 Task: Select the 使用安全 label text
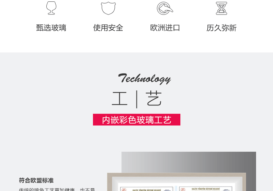pyautogui.click(x=108, y=28)
